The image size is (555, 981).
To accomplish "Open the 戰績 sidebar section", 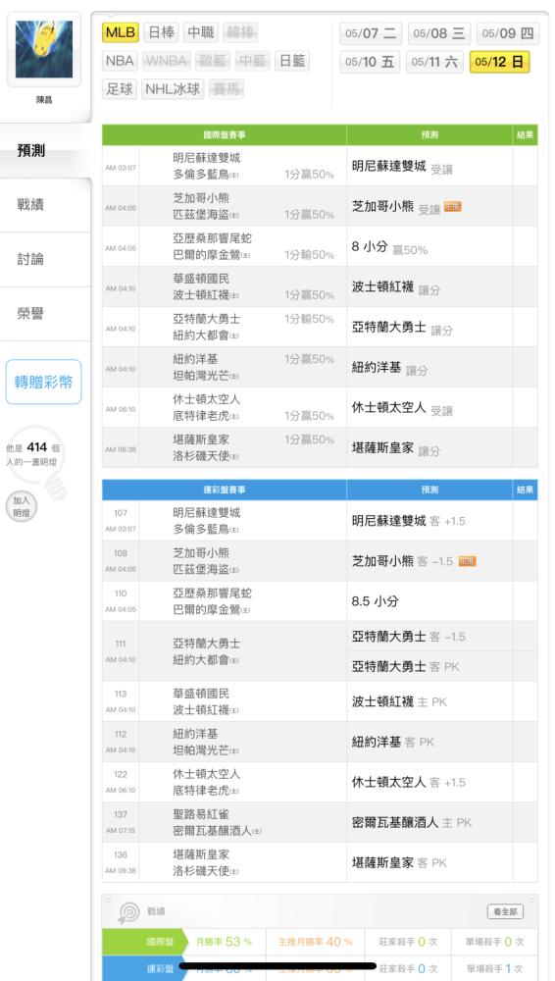I will (x=45, y=205).
